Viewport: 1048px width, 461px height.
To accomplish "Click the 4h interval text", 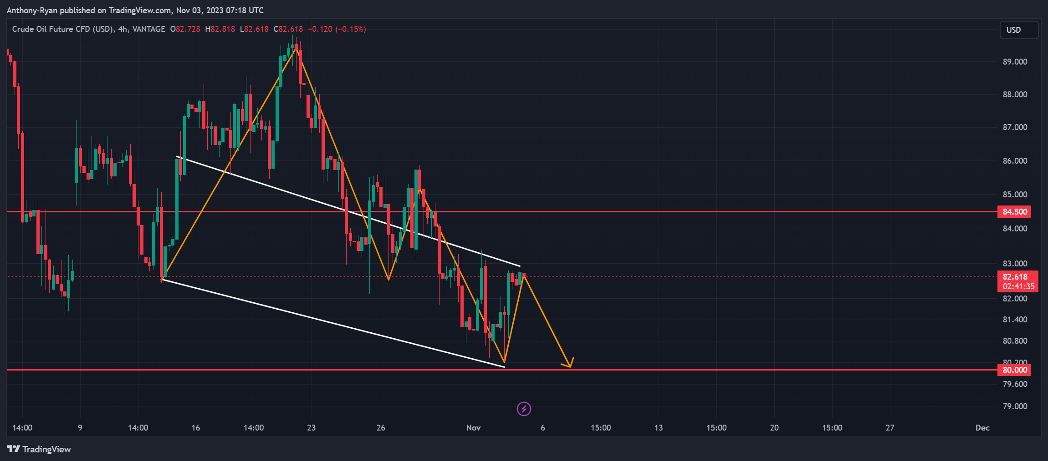I will pyautogui.click(x=123, y=29).
